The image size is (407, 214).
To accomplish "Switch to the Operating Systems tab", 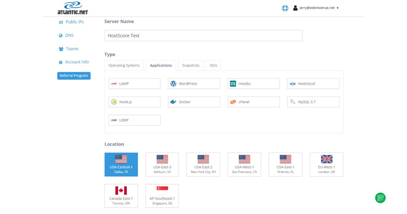I will click(x=124, y=66).
